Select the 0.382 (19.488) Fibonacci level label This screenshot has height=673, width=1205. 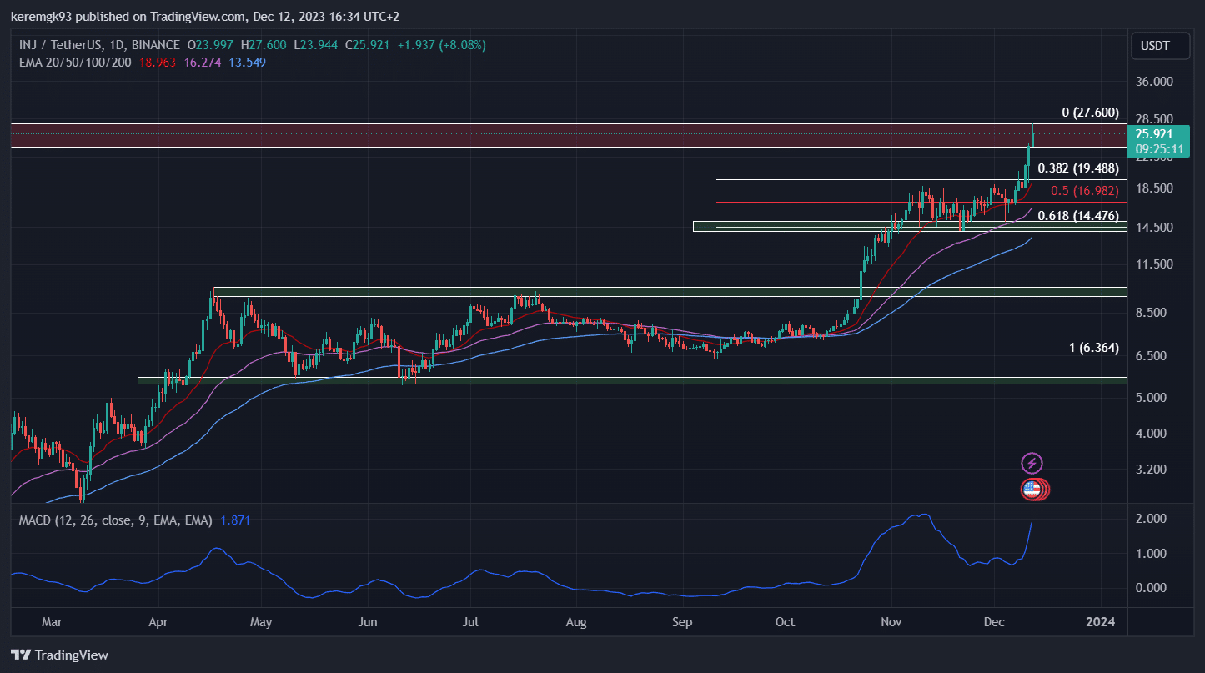1078,168
